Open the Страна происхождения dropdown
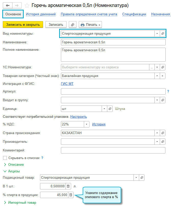The image size is (171, 207). click(157, 133)
